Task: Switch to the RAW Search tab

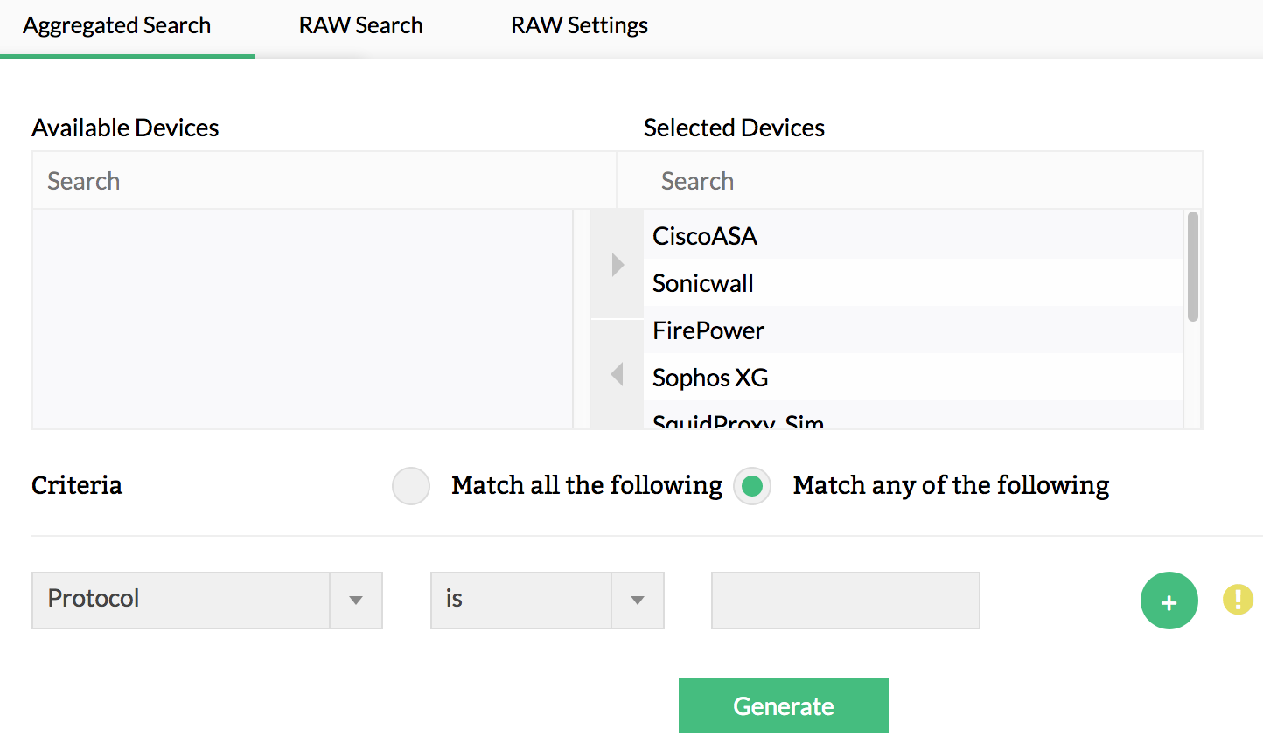Action: (360, 25)
